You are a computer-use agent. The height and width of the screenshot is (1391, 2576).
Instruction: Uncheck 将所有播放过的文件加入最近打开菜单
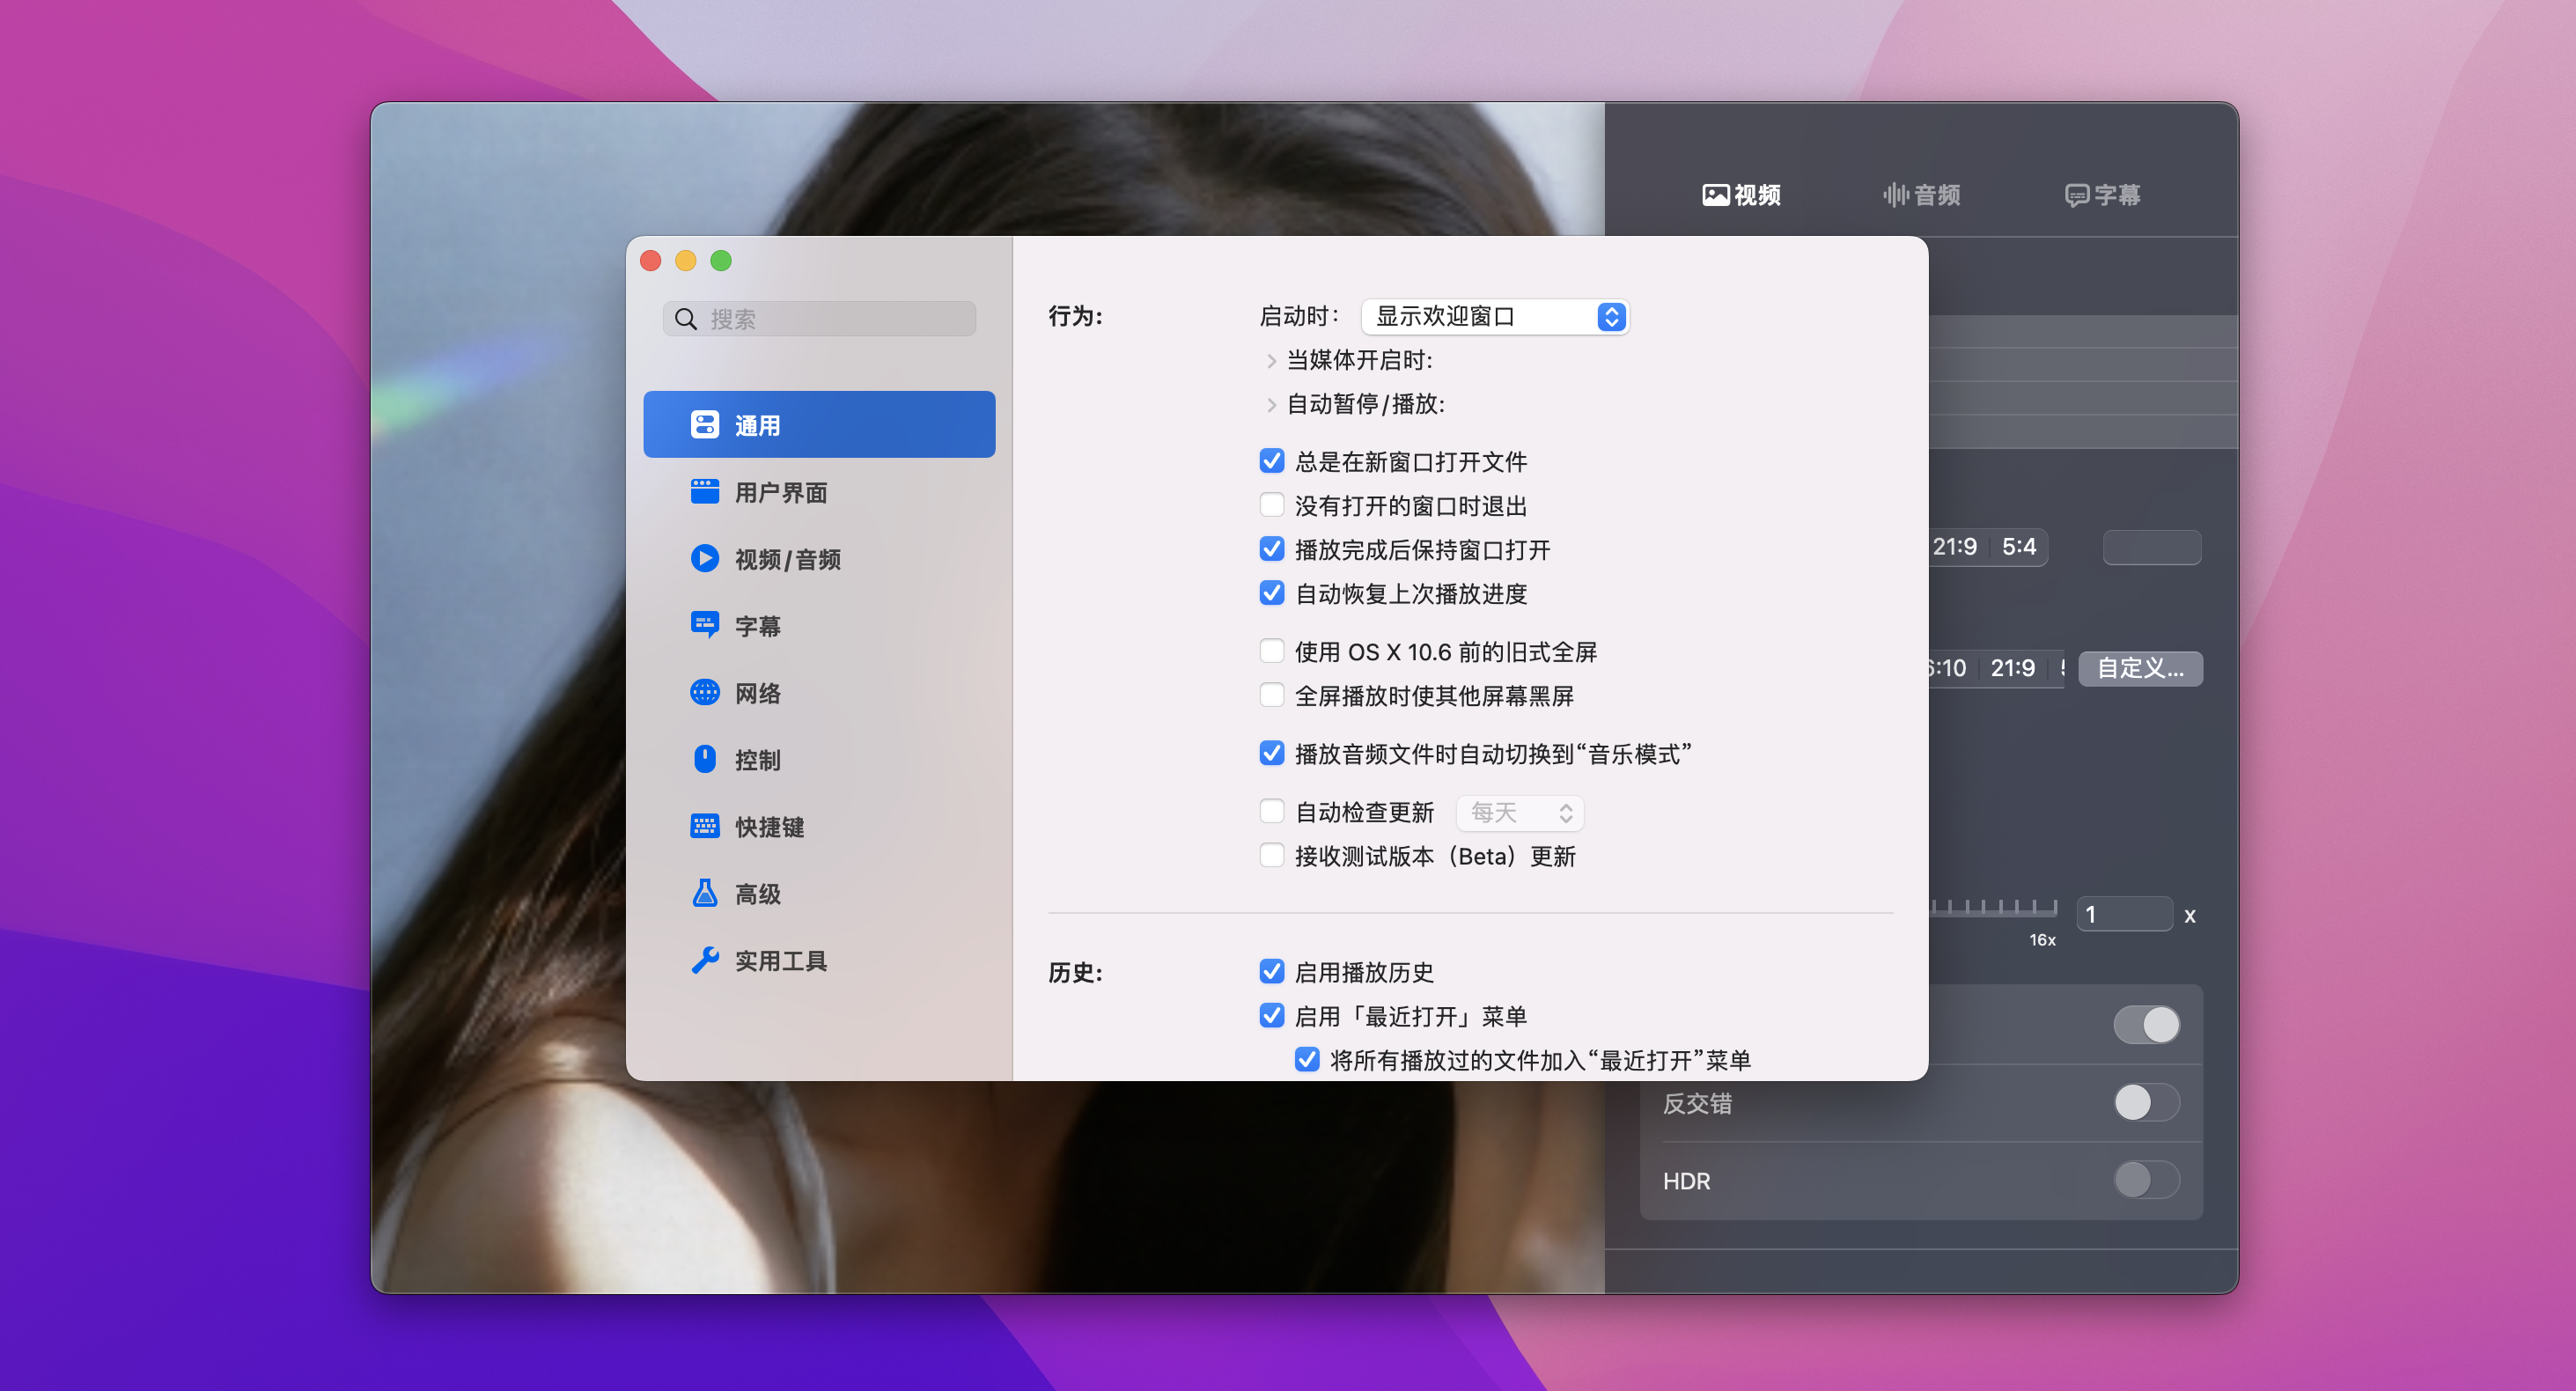[1307, 1059]
